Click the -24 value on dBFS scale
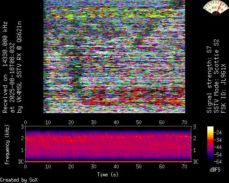Image resolution: width=229 pixels, height=183 pixels. tap(218, 133)
